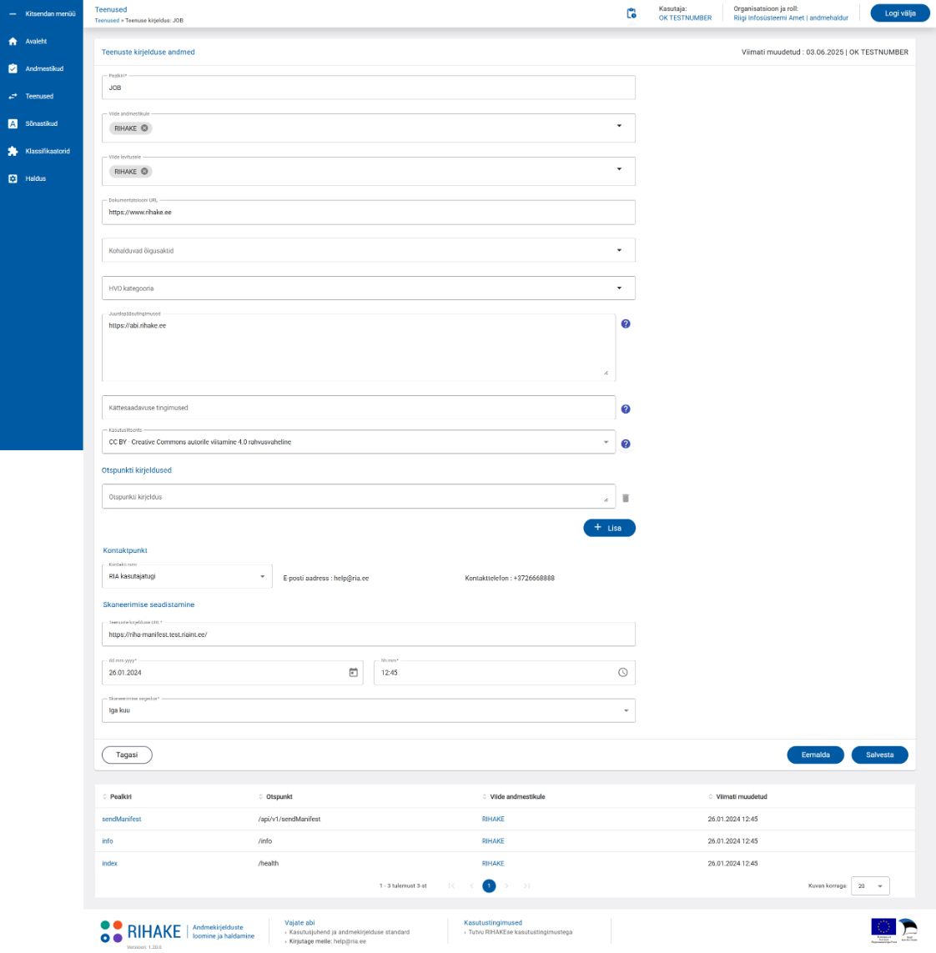Go to Andmestikud in the sidebar
The height and width of the screenshot is (953, 936).
coord(43,69)
